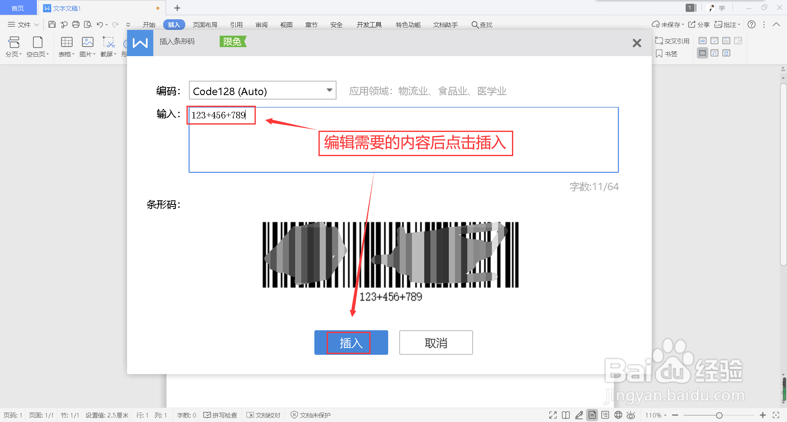This screenshot has width=787, height=422.
Task: Open the 安全 ribbon tab
Action: click(x=336, y=25)
